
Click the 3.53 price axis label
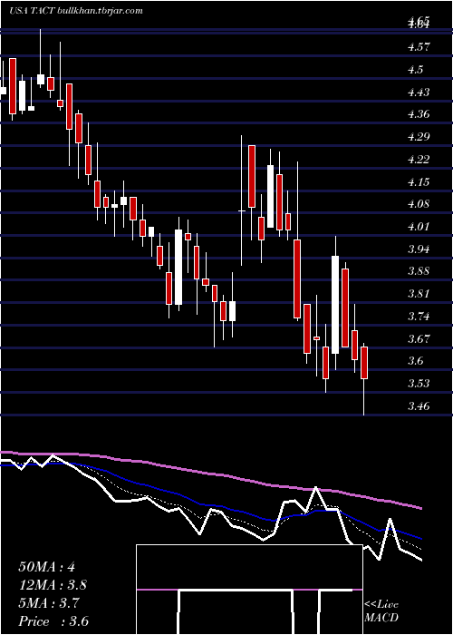pyautogui.click(x=419, y=384)
